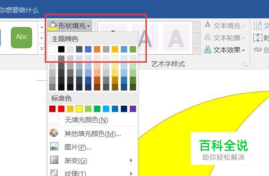The width and height of the screenshot is (269, 176).
Task: Expand the shape styles gallery more button
Action: pos(42,49)
